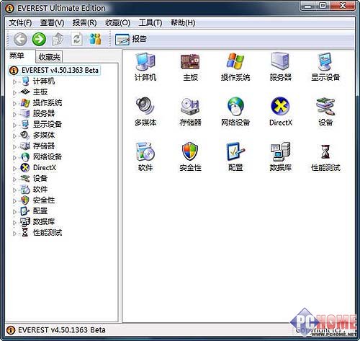Open the 查看(V) menu
The width and height of the screenshot is (360, 341).
point(52,23)
